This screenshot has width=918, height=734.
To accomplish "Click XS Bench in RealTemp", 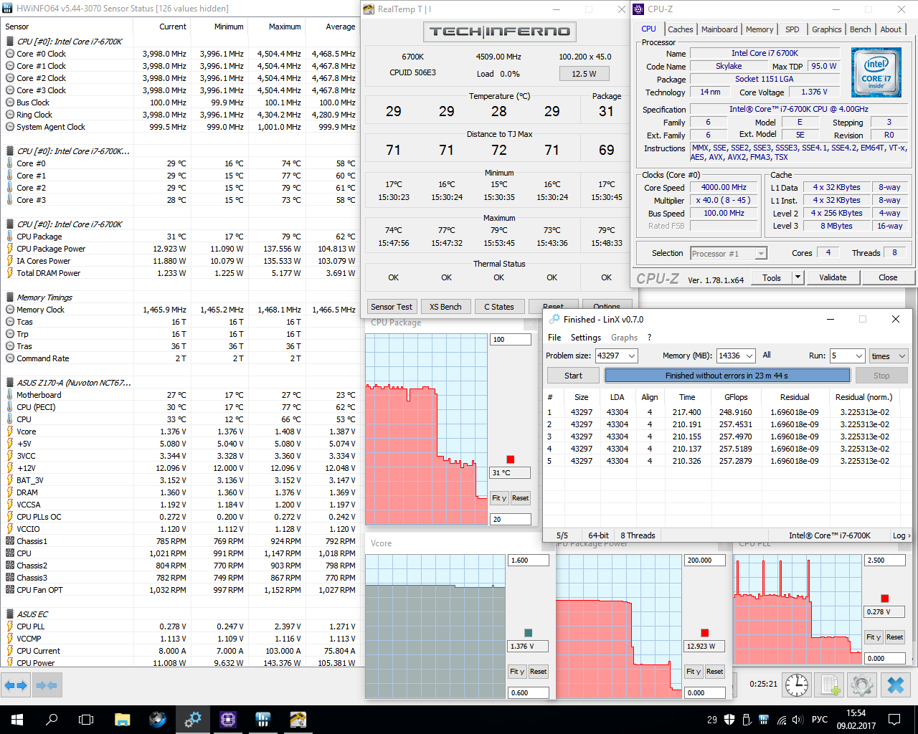I will 445,307.
